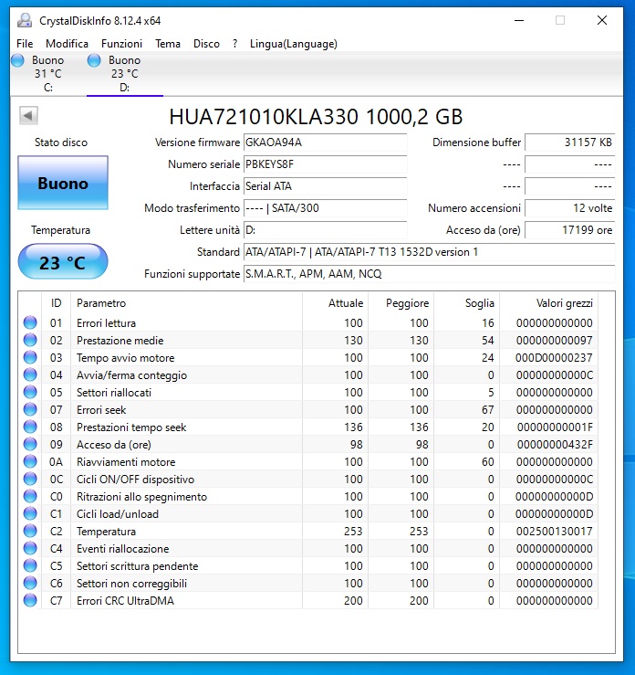The width and height of the screenshot is (635, 675).
Task: Open the Lingua(Language) menu
Action: click(x=294, y=44)
